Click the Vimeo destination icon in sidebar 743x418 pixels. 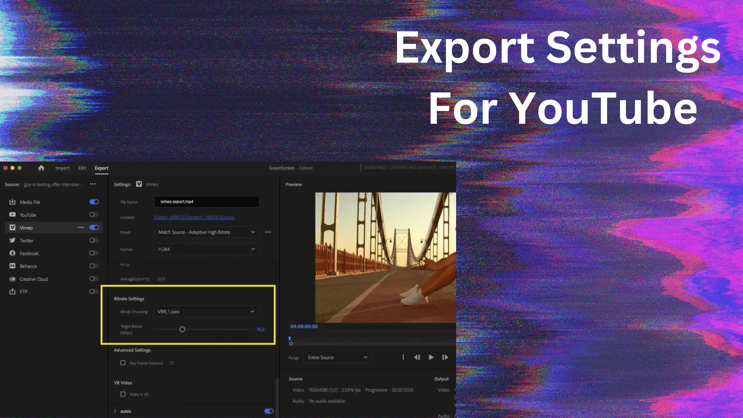tap(13, 228)
